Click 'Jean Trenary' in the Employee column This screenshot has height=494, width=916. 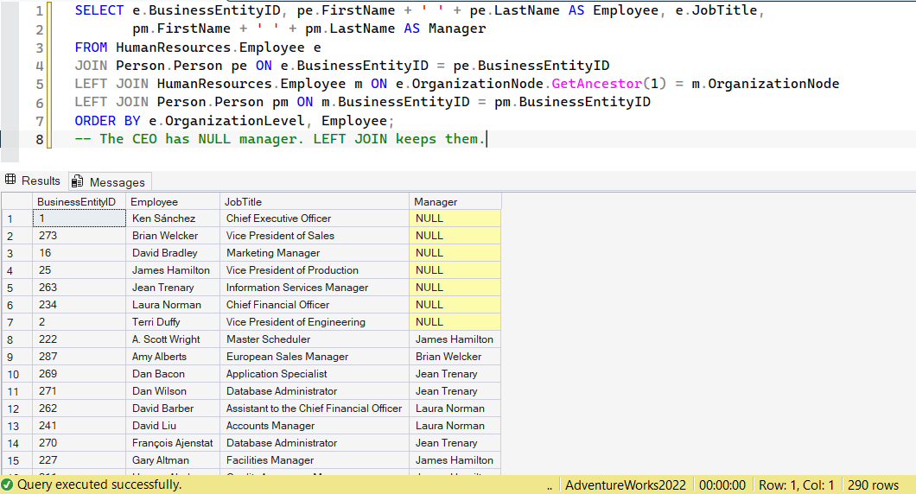point(173,288)
